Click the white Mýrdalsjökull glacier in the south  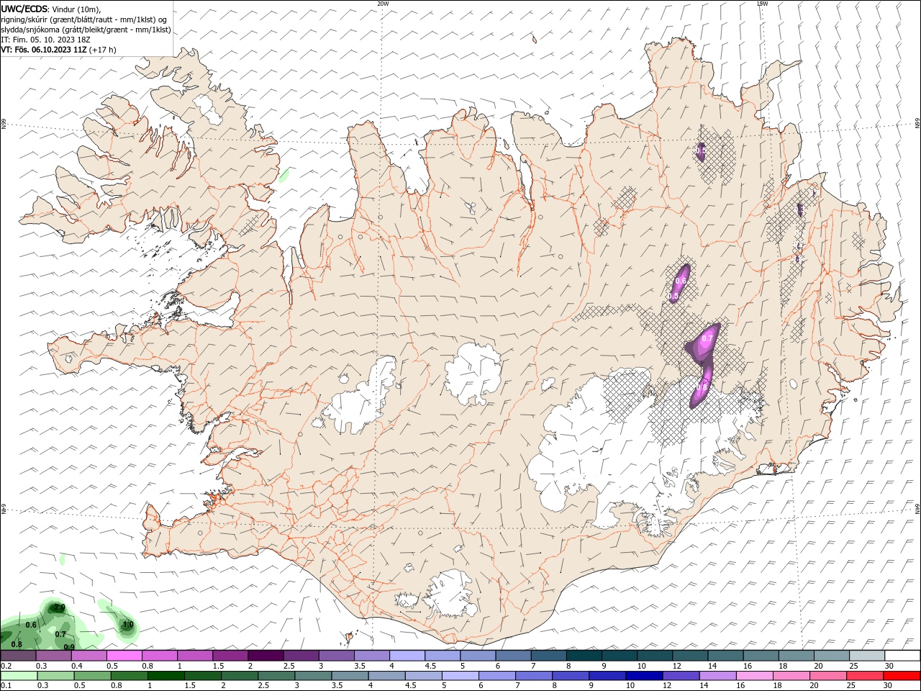coord(450,595)
